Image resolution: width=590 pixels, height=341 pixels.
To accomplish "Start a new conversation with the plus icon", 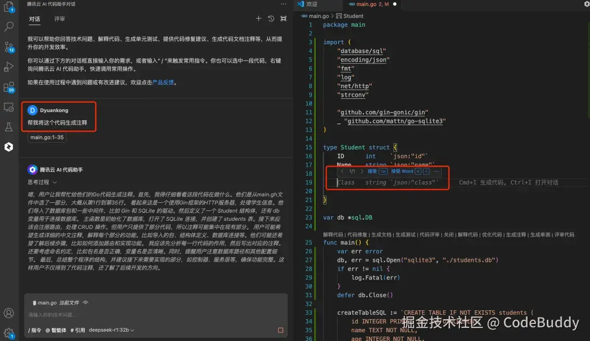I will point(258,18).
